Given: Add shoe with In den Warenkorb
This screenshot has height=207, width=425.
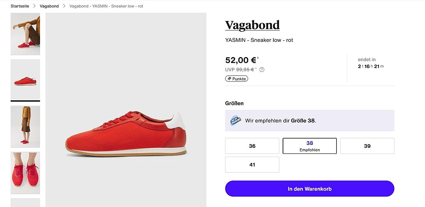Looking at the screenshot, I should [310, 189].
